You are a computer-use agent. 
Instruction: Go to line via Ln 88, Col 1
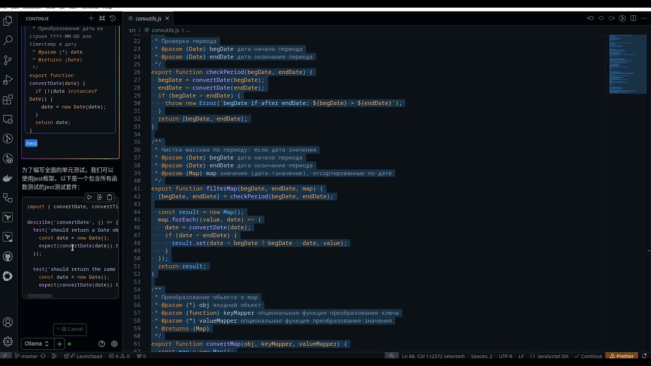433,356
